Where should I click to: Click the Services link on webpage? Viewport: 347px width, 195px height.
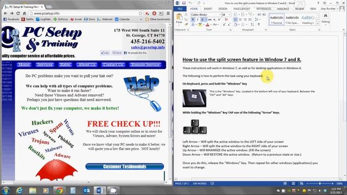(45, 64)
